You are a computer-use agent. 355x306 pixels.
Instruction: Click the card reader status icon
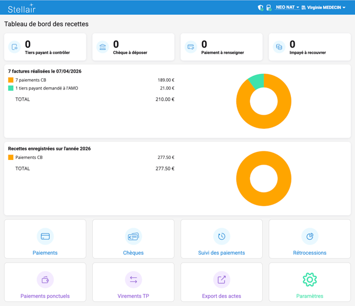click(269, 8)
